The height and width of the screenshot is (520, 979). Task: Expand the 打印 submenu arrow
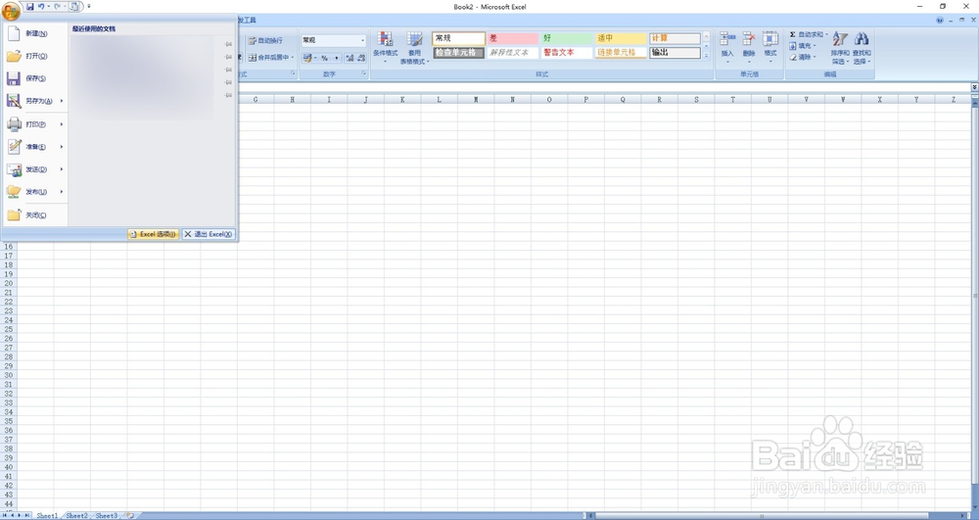point(62,124)
